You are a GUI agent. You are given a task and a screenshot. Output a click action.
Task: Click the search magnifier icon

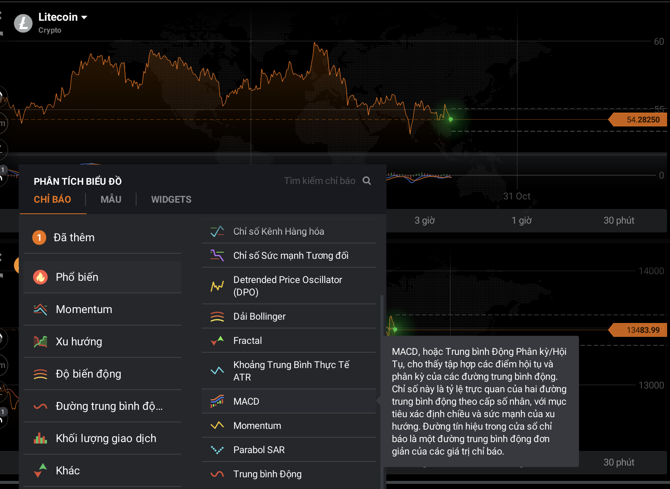(x=367, y=181)
